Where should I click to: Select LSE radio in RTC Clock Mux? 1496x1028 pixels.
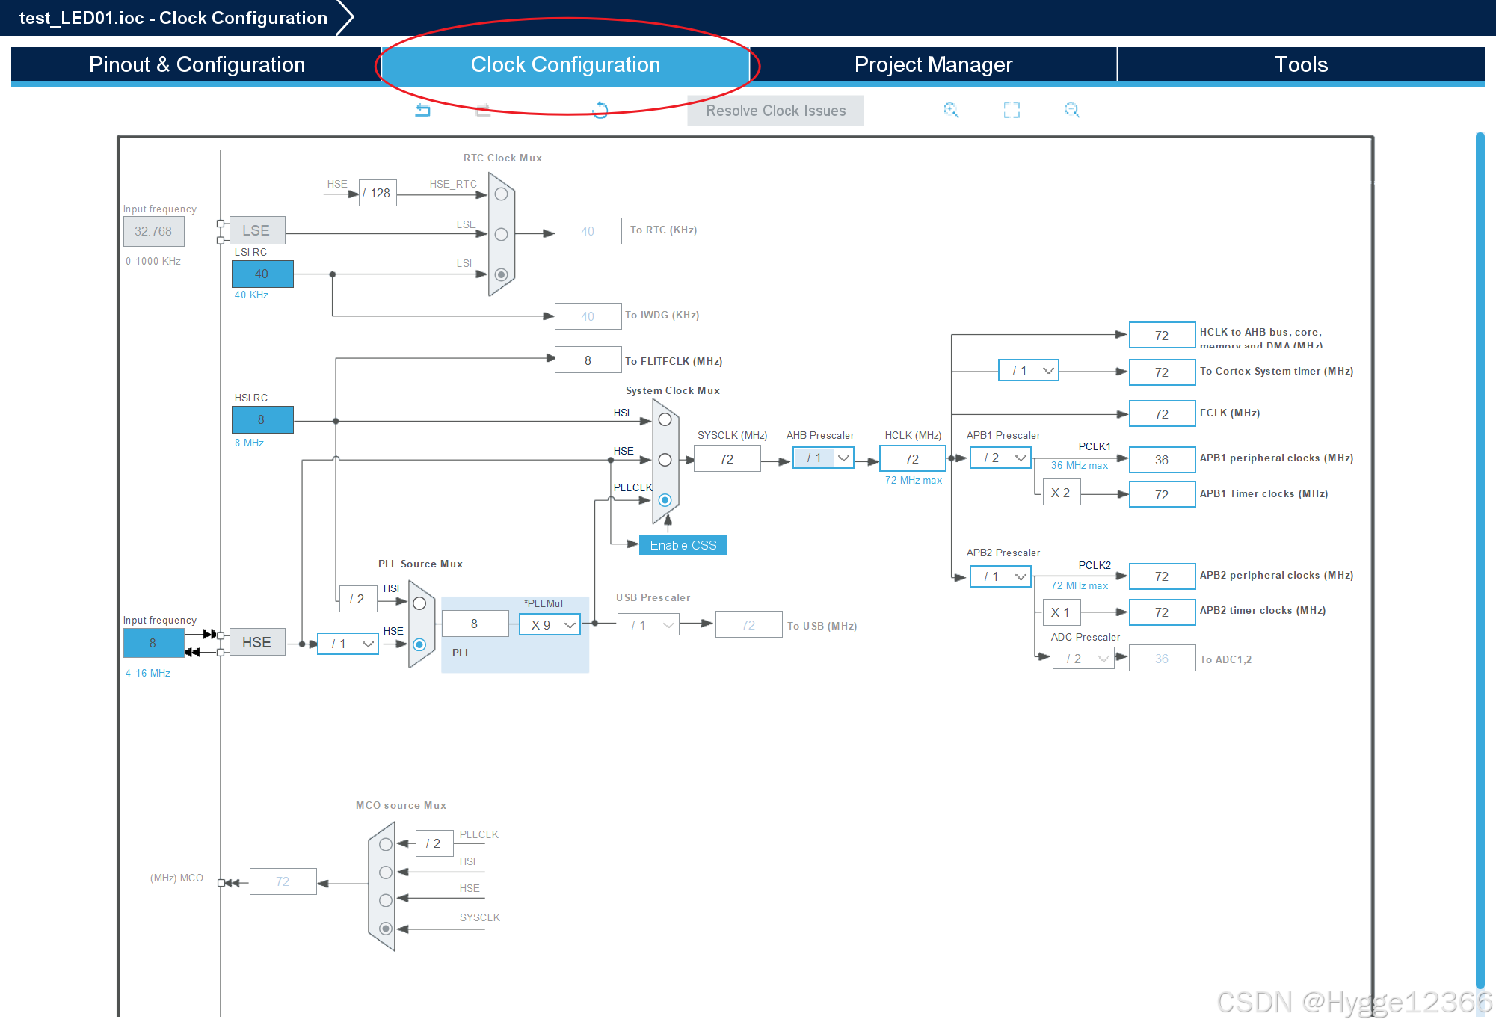click(501, 234)
